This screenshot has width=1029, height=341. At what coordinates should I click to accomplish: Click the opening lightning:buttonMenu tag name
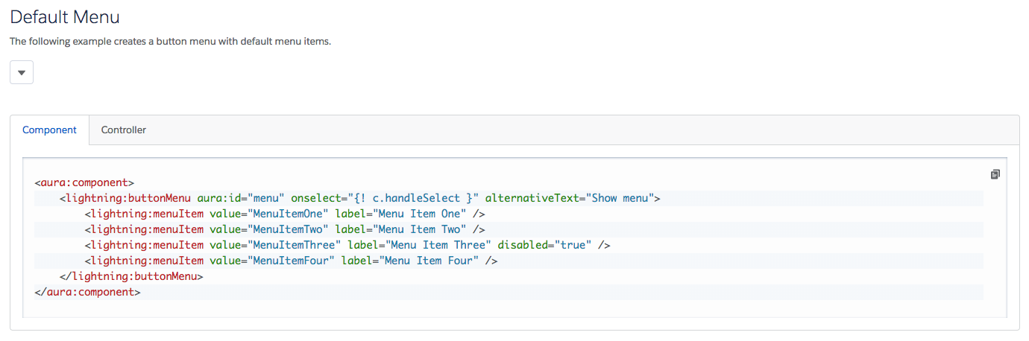(128, 198)
